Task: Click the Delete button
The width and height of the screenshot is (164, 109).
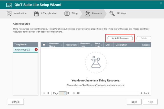Action: coord(144,38)
